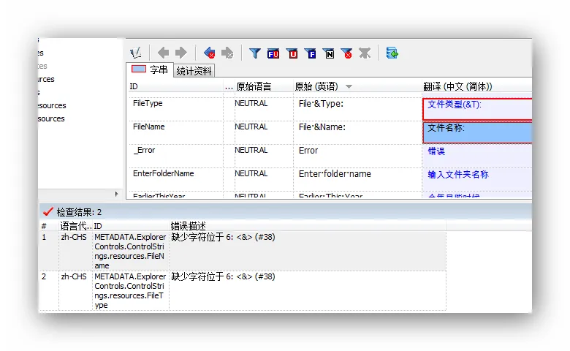Click the 检查结果: 2 panel header
Viewport: 570px width, 351px height.
pyautogui.click(x=79, y=211)
